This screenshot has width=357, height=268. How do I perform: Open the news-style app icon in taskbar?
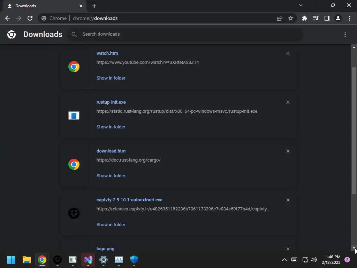tap(73, 260)
